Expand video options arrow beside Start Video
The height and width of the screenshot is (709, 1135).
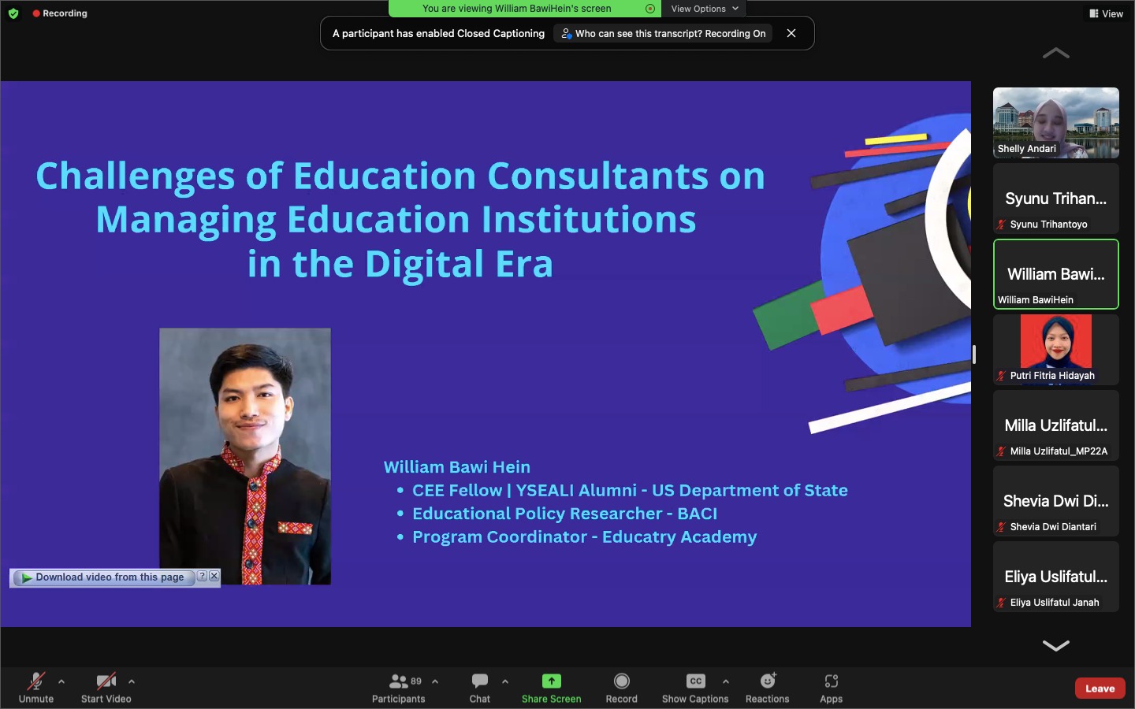[x=132, y=681]
